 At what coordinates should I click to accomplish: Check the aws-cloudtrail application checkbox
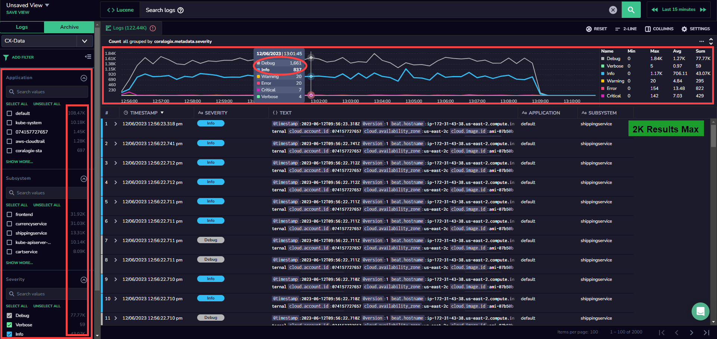coord(9,141)
